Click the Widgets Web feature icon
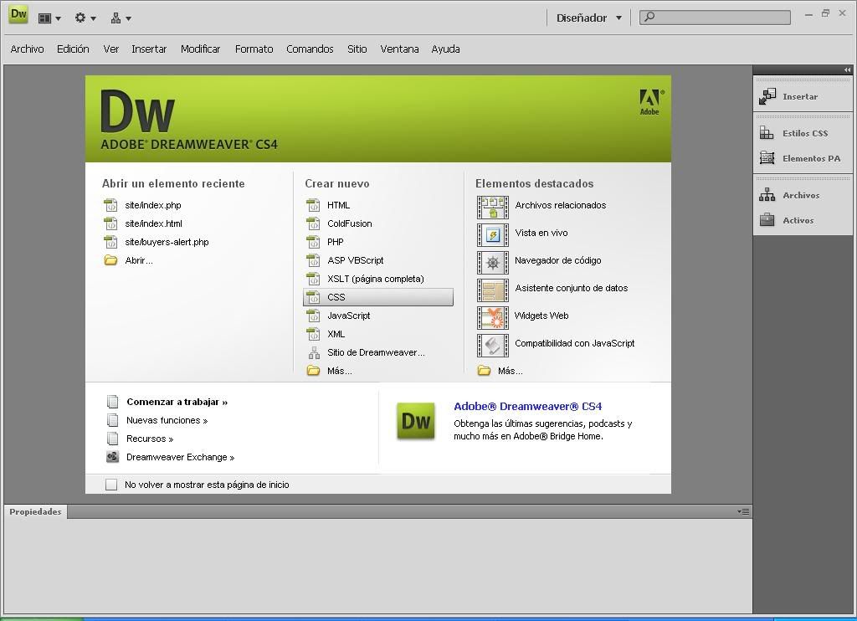Screen dimensions: 857x621 492,317
